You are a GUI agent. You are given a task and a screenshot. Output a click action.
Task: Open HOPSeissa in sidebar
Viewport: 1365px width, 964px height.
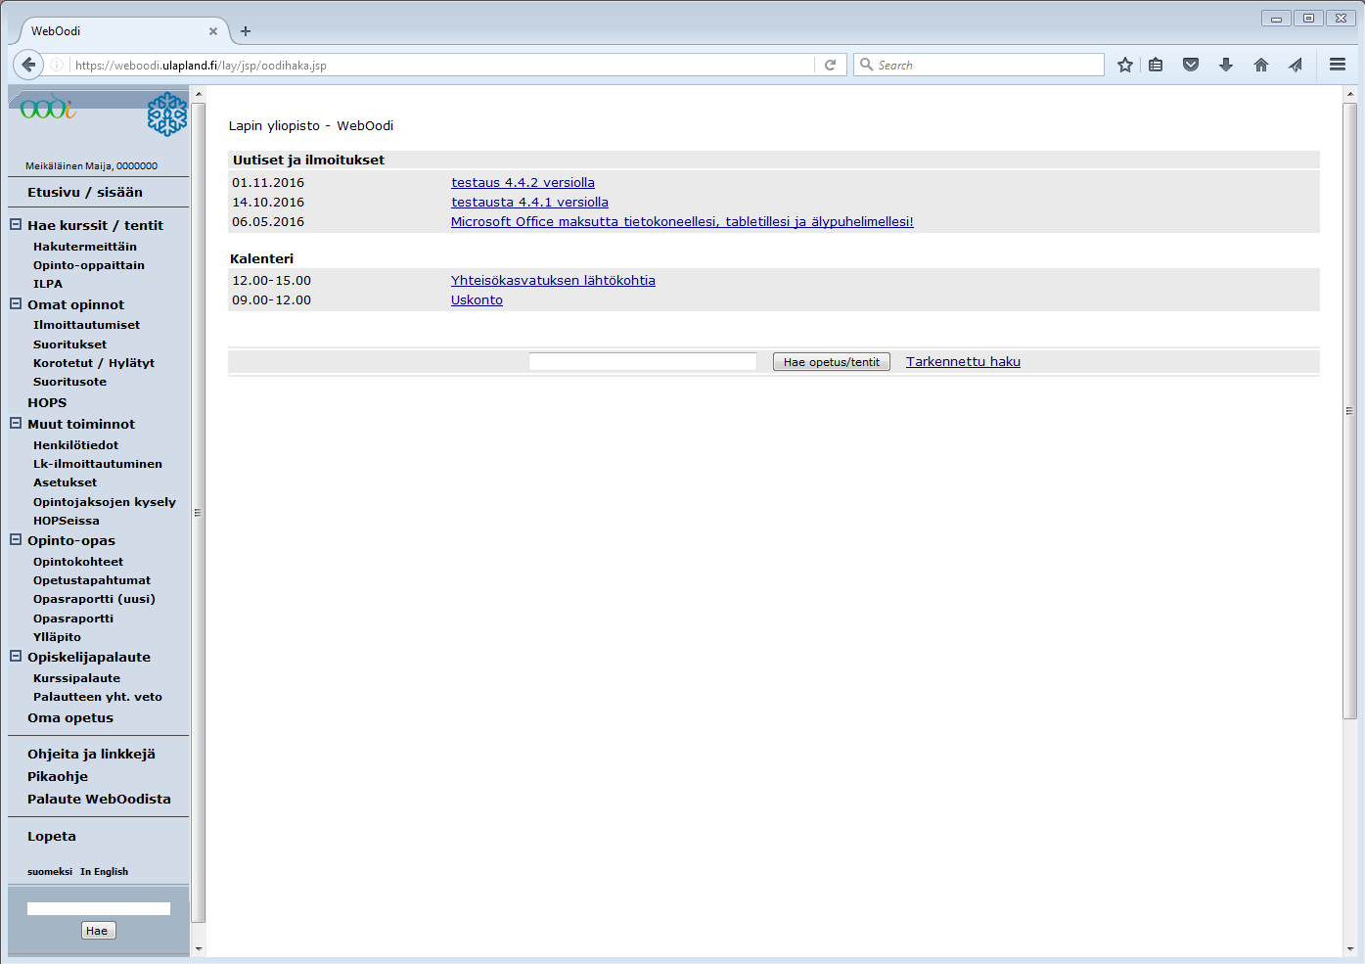(67, 521)
